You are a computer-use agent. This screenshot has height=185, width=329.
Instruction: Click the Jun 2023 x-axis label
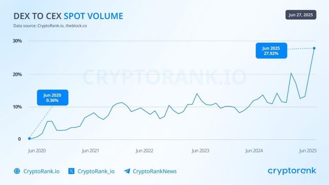(200, 151)
